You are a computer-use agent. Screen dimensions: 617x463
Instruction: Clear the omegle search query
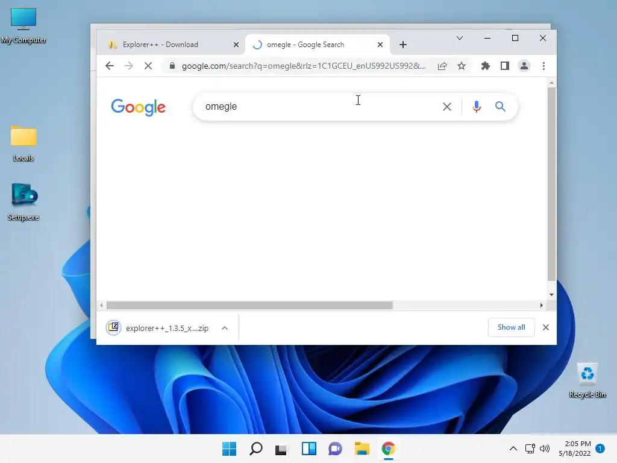446,107
